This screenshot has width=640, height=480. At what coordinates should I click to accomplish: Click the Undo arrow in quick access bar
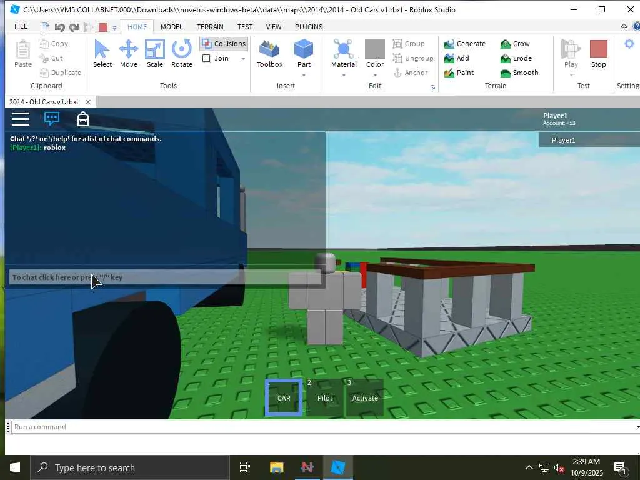(60, 27)
